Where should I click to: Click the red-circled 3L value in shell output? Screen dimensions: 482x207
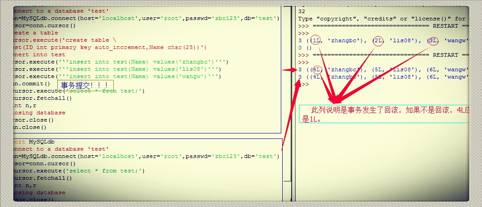click(x=433, y=40)
